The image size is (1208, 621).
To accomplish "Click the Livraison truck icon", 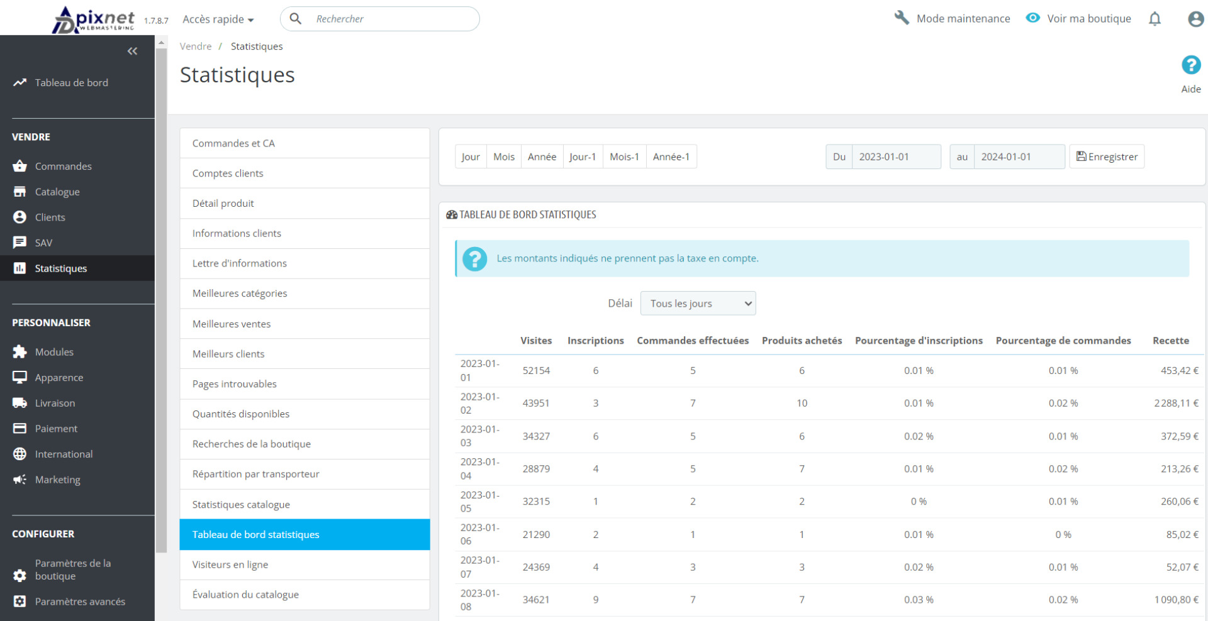I will tap(20, 403).
